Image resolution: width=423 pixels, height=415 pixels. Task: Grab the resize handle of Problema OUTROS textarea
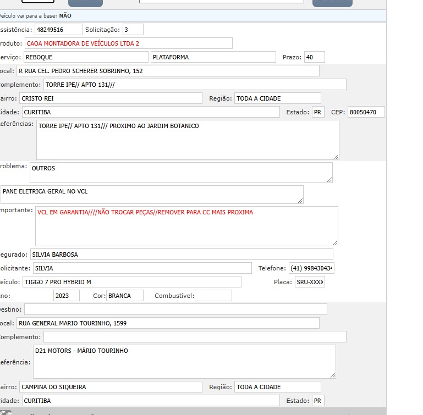(x=329, y=180)
